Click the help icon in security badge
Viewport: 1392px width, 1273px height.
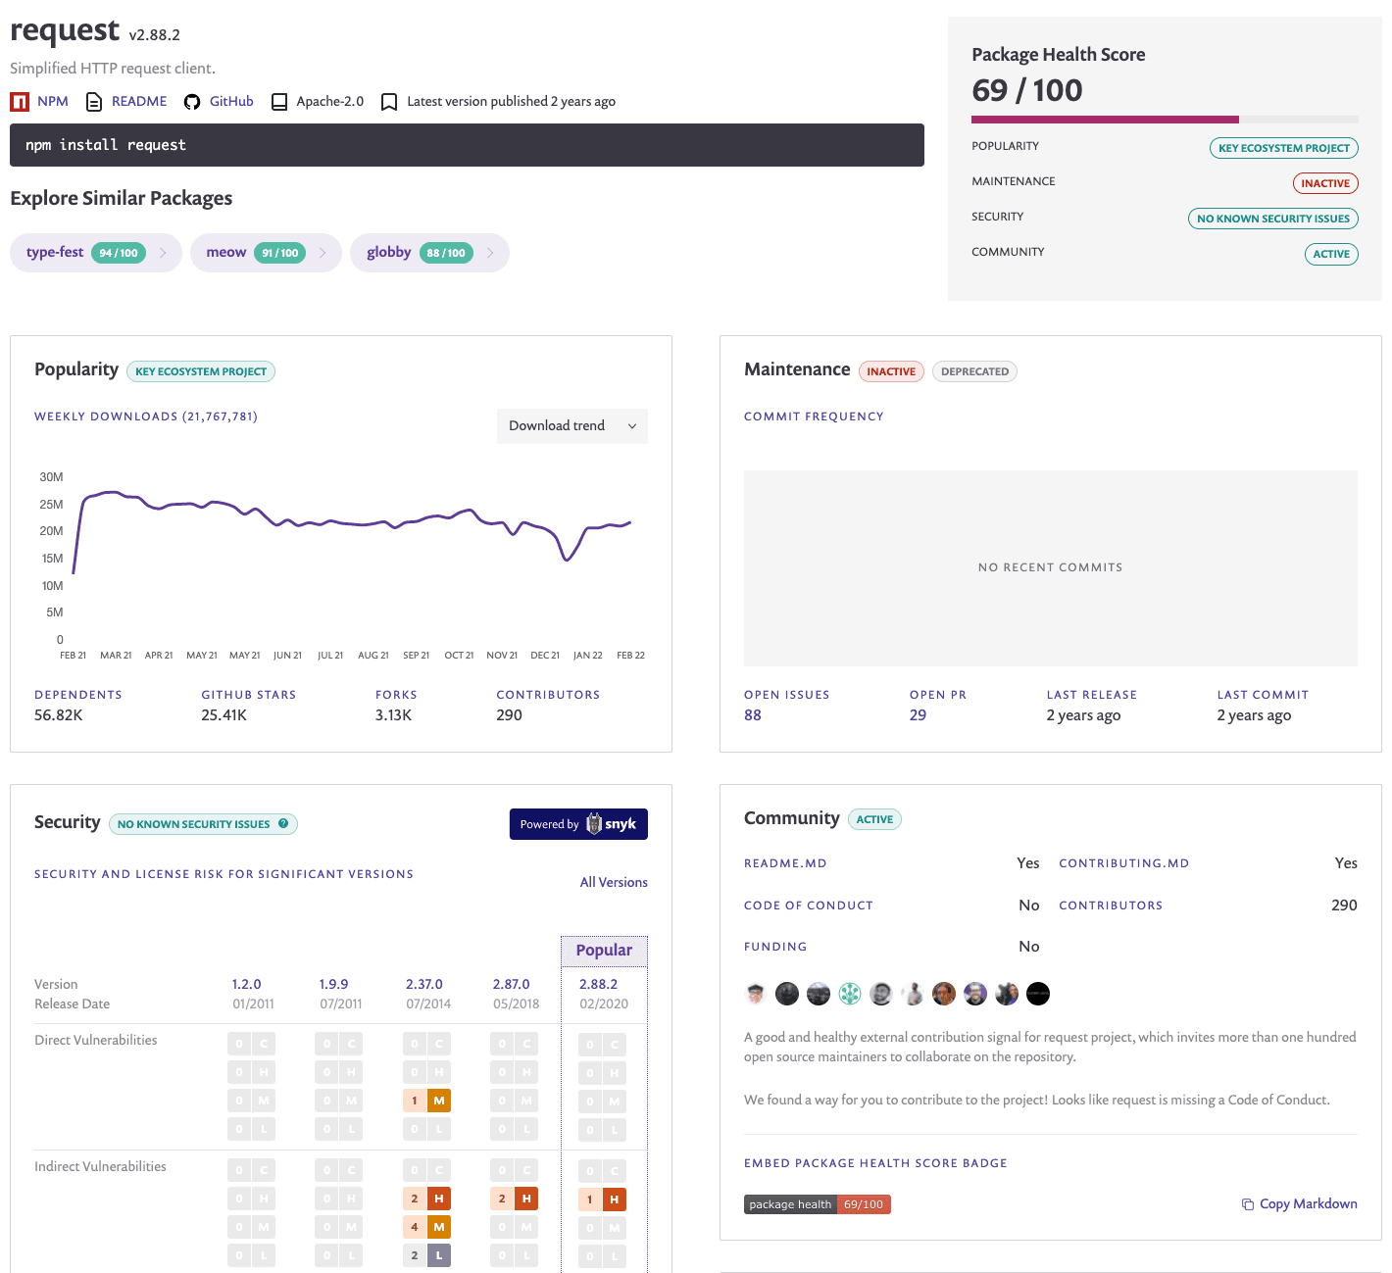click(x=283, y=823)
